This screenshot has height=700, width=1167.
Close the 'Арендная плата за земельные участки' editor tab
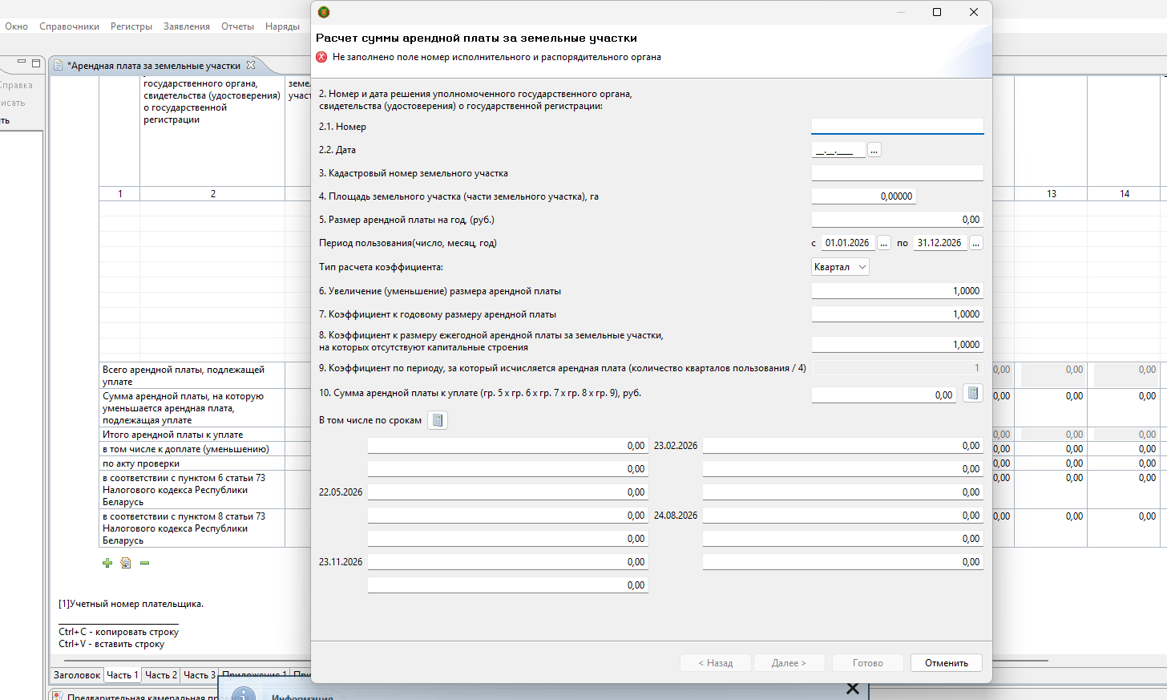(x=251, y=65)
